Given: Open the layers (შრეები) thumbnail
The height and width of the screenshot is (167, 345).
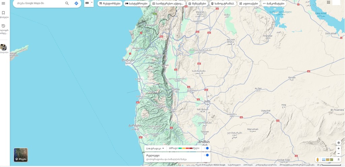Looking at the screenshot, I should [21, 155].
